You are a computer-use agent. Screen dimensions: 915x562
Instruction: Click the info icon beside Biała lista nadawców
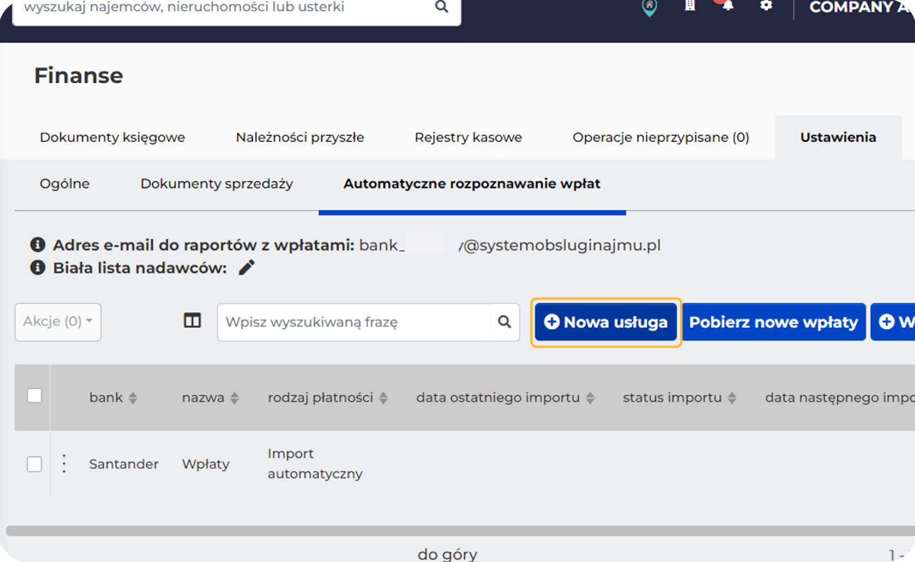coord(38,267)
